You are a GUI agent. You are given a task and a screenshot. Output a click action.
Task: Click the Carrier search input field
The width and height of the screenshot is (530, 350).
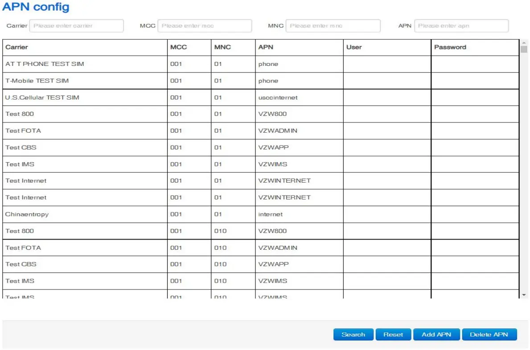coord(76,25)
